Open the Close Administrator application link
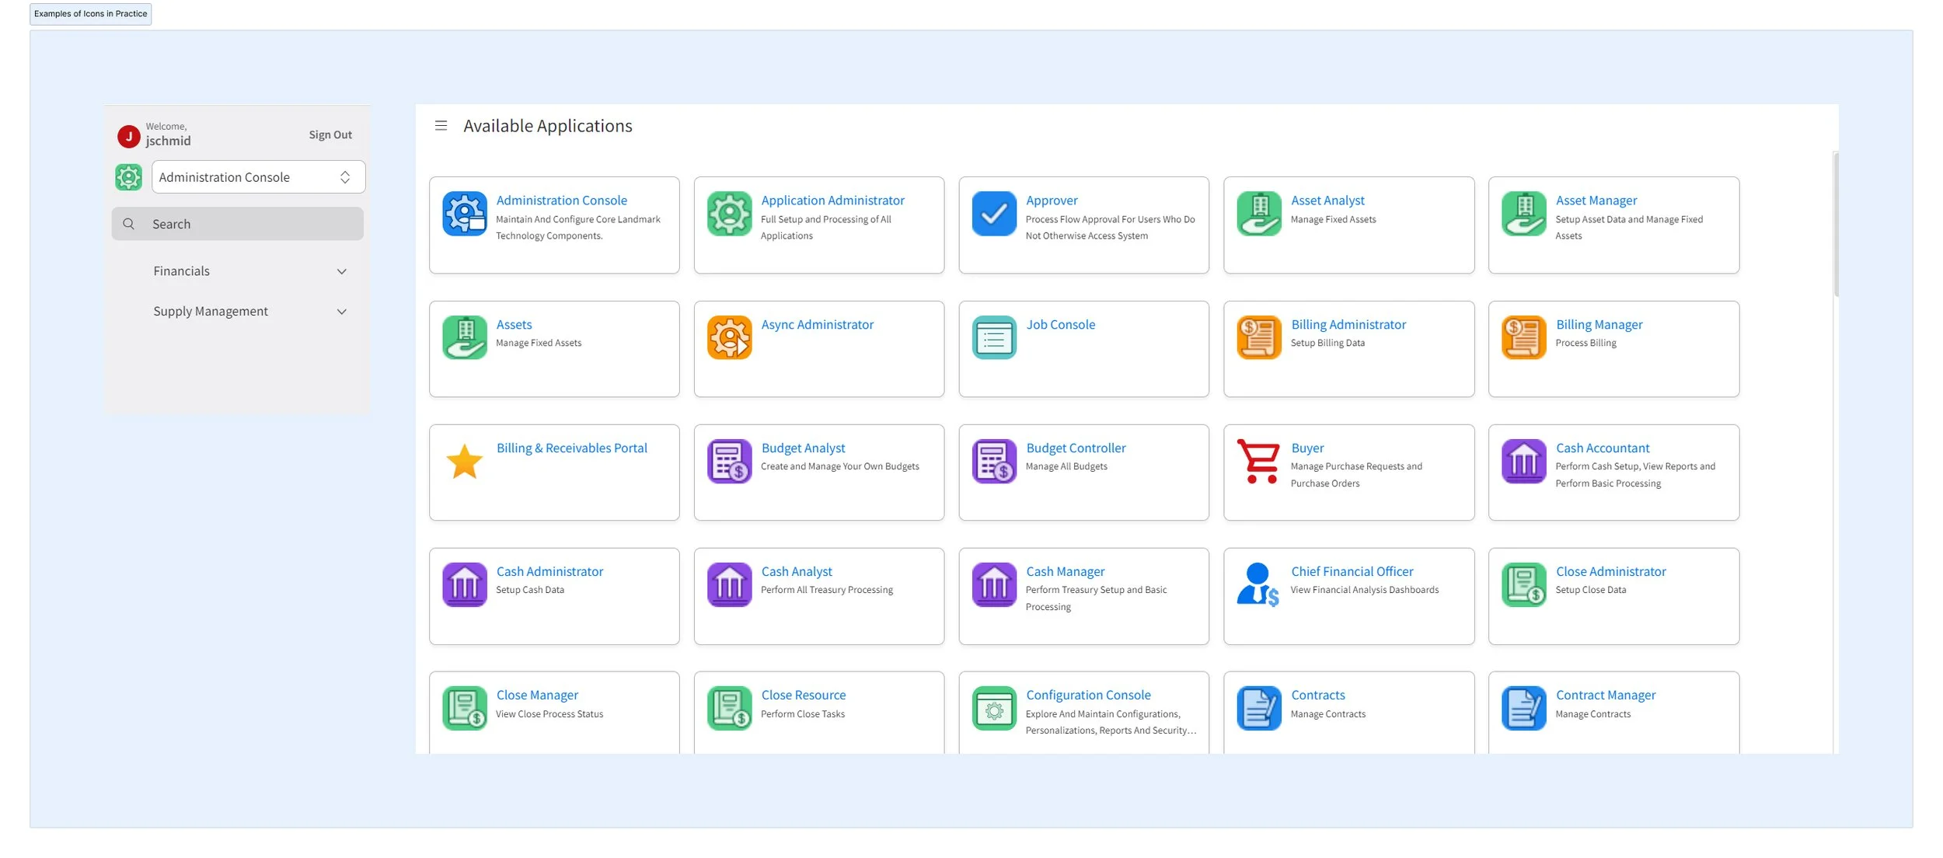The height and width of the screenshot is (858, 1943). pyautogui.click(x=1610, y=572)
